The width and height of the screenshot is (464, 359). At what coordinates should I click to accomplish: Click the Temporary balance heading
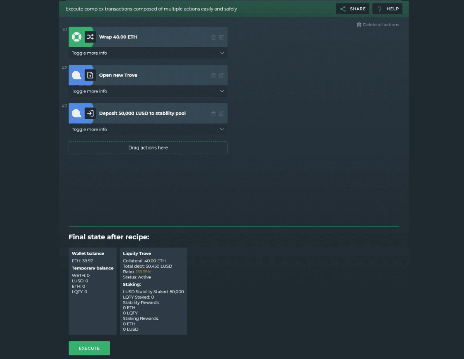point(93,268)
